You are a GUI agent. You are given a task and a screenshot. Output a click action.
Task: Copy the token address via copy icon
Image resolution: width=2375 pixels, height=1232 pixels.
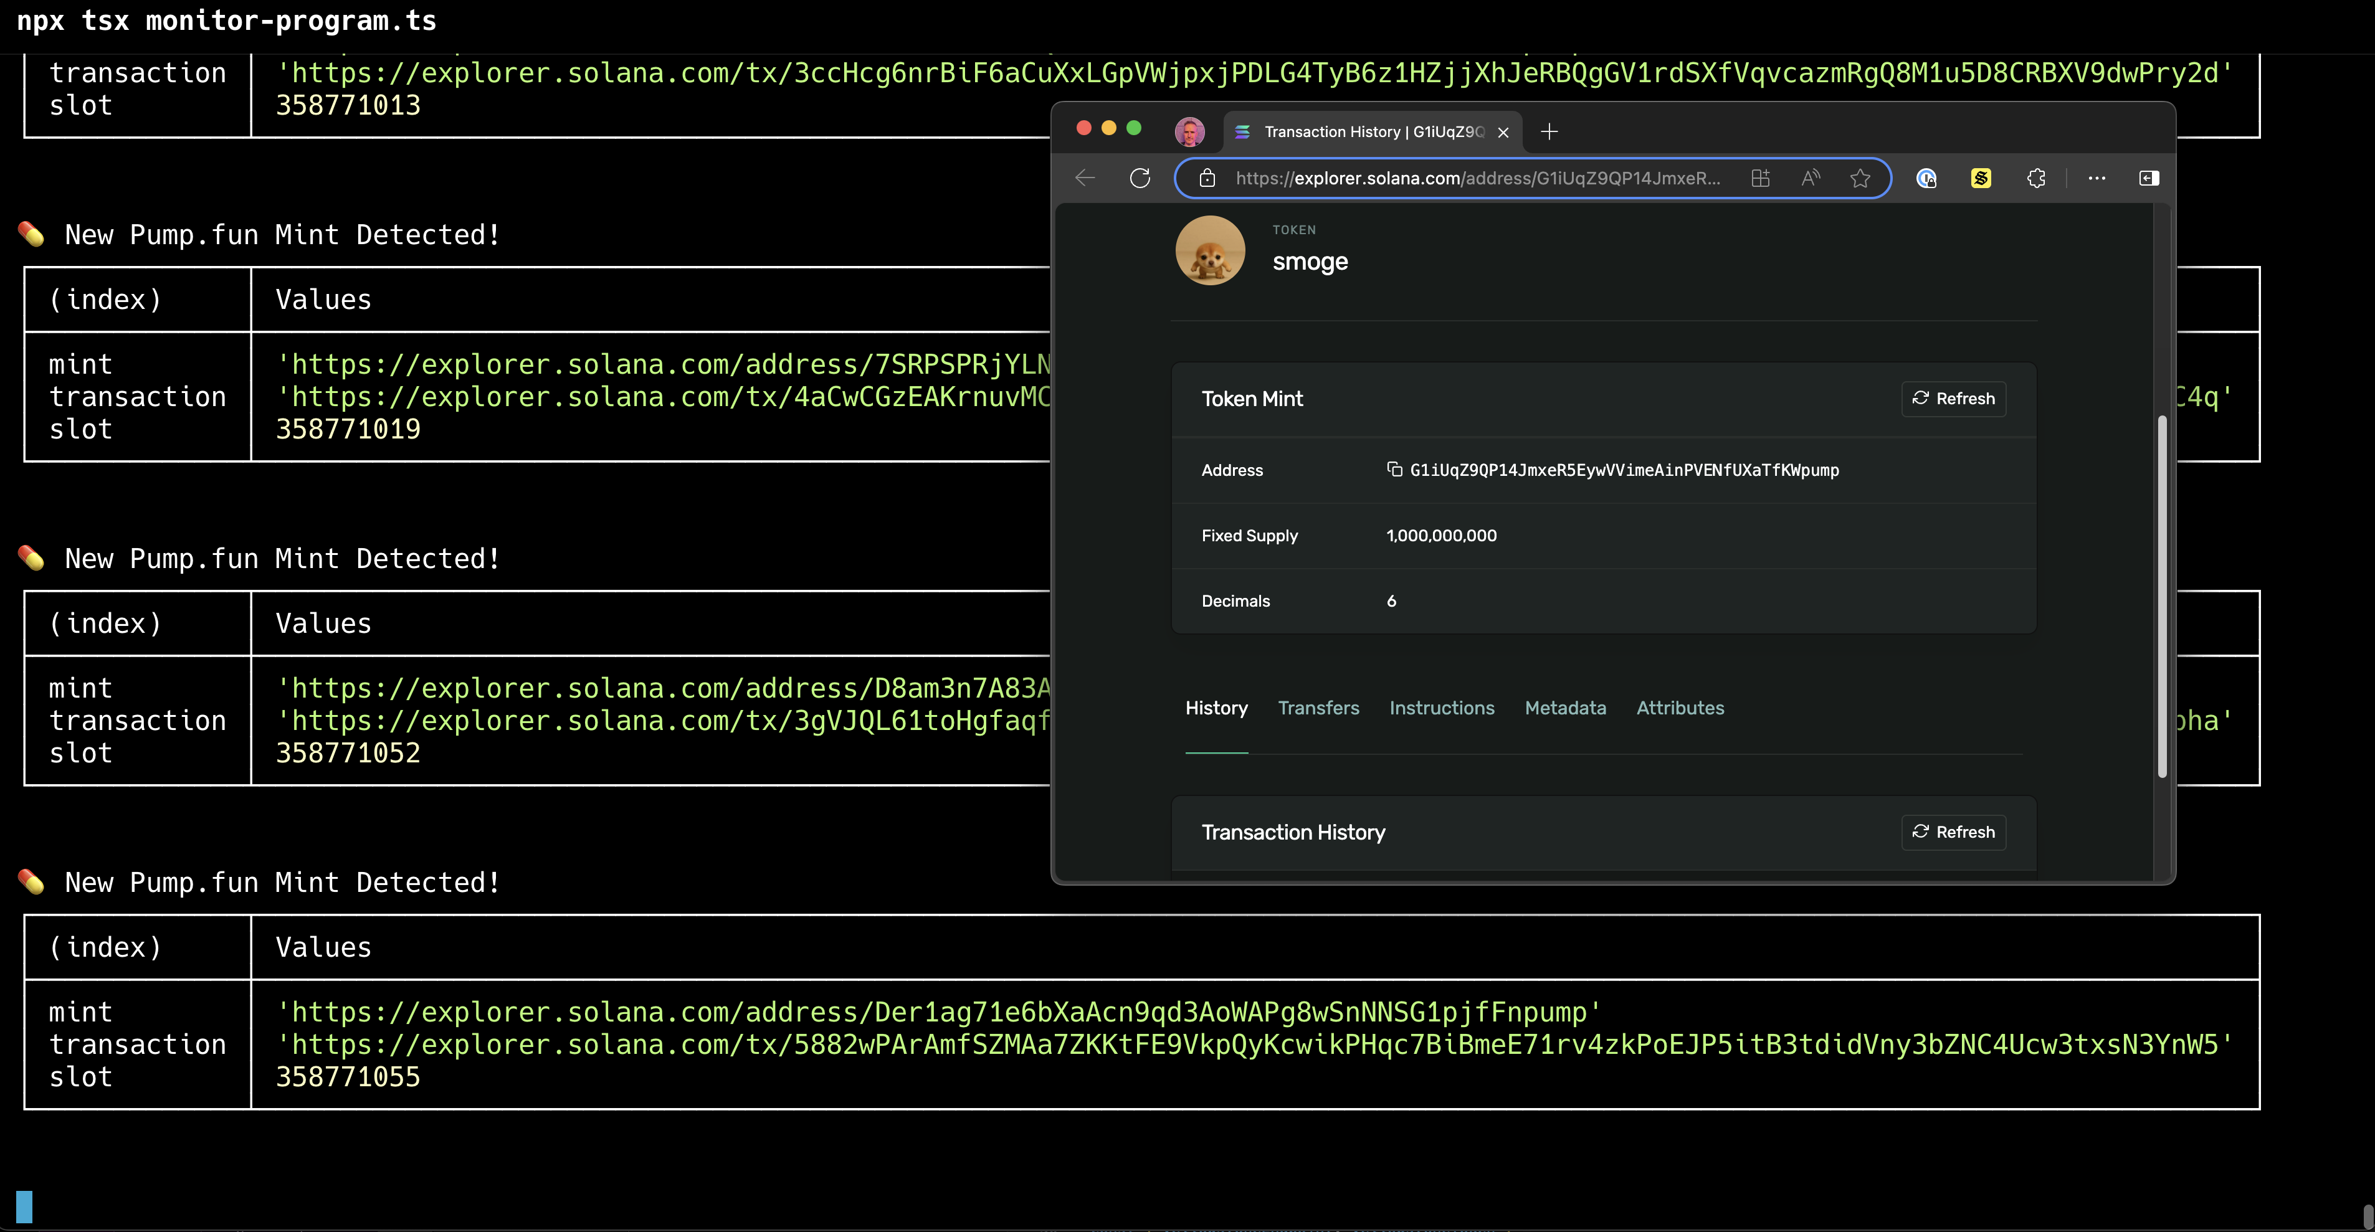1394,469
